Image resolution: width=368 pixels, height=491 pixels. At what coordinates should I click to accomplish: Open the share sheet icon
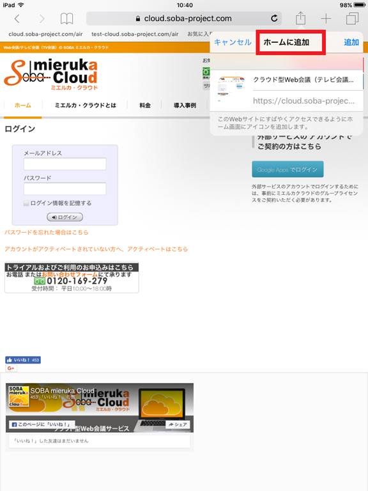click(300, 18)
